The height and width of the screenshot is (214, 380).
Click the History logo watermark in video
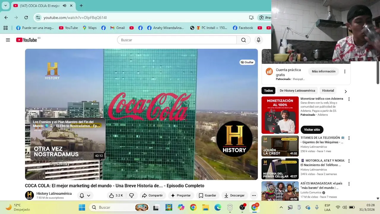tap(234, 139)
